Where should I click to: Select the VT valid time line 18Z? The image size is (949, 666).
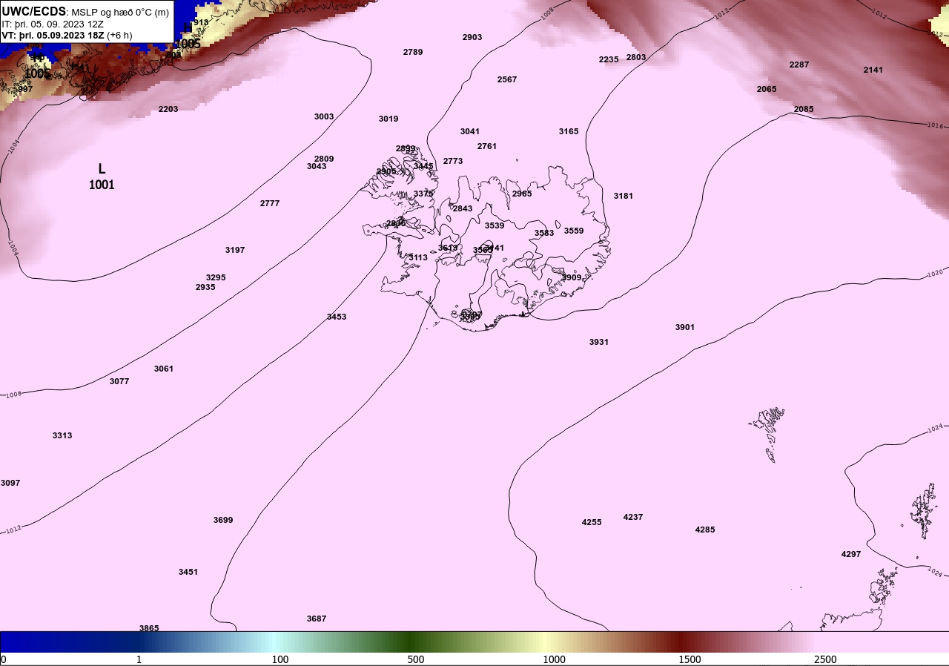coord(67,35)
